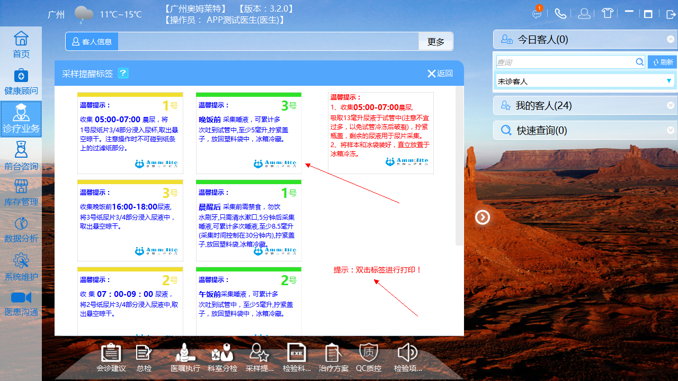Viewport: 678px width, 381px height.
Task: Expand the round arrow beside the right panel
Action: 483,217
